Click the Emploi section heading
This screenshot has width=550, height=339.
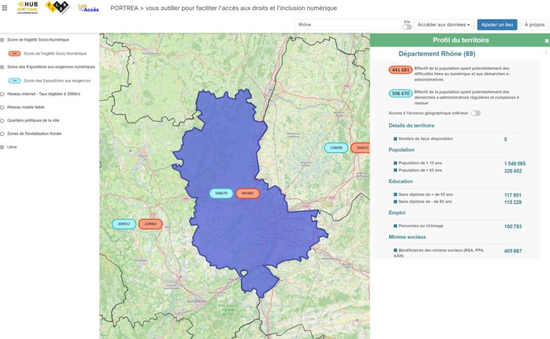pyautogui.click(x=397, y=212)
